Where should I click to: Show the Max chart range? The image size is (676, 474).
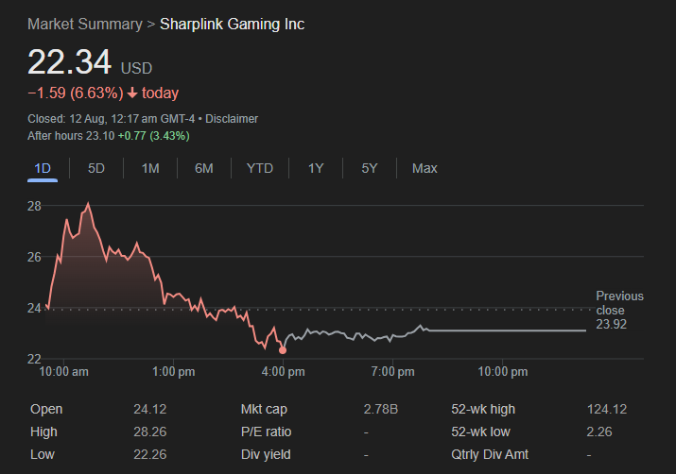point(425,168)
